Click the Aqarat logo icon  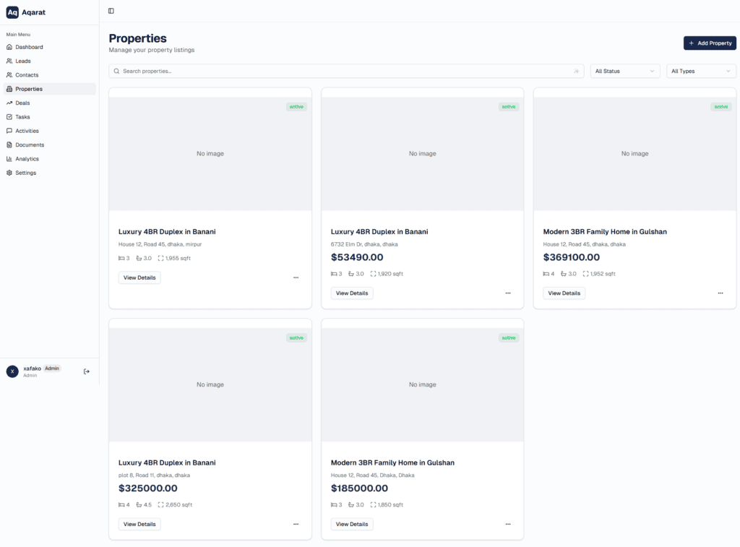[x=12, y=12]
